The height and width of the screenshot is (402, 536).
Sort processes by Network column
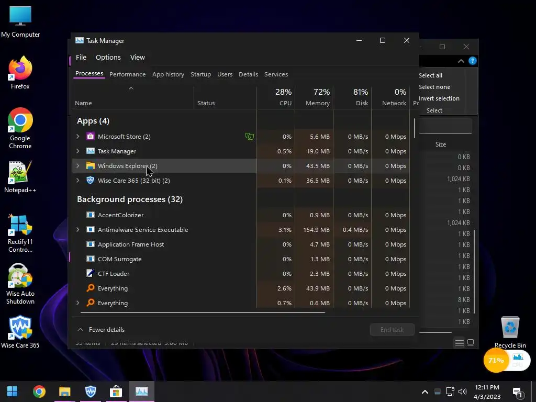click(390, 97)
